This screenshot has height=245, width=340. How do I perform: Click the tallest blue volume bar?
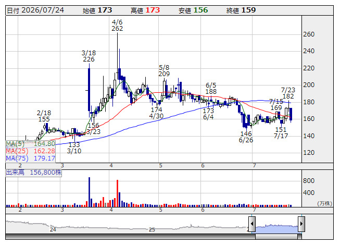(89, 192)
